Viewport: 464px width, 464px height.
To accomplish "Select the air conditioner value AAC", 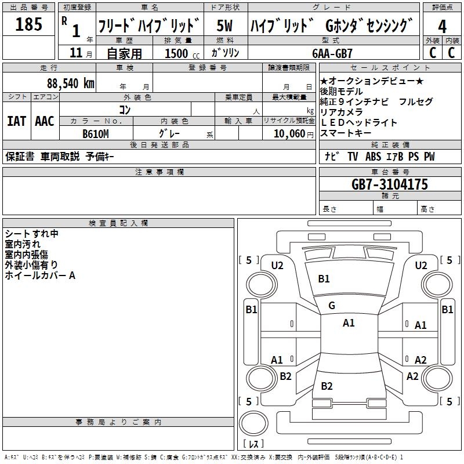I will click(x=45, y=121).
